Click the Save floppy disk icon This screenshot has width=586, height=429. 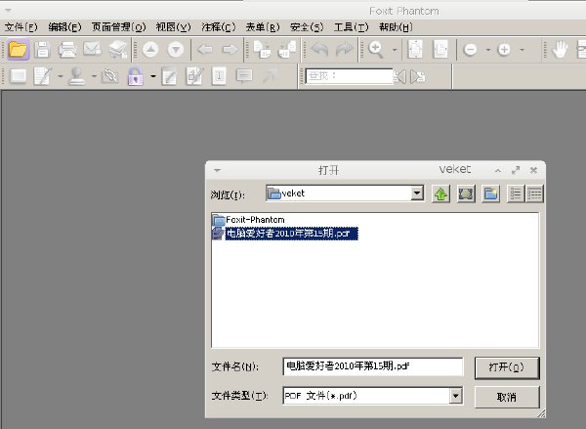click(x=42, y=50)
